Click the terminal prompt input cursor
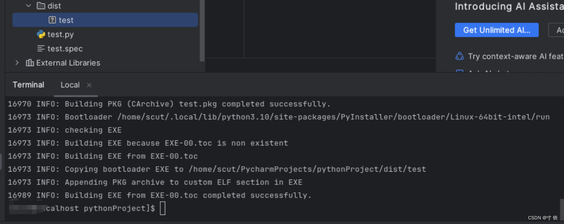Image resolution: width=564 pixels, height=224 pixels. pos(163,208)
